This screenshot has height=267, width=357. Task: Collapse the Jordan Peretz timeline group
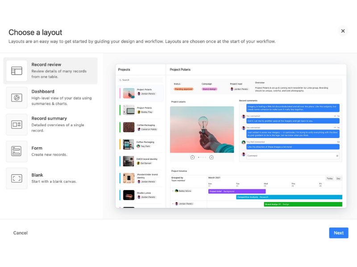click(173, 203)
